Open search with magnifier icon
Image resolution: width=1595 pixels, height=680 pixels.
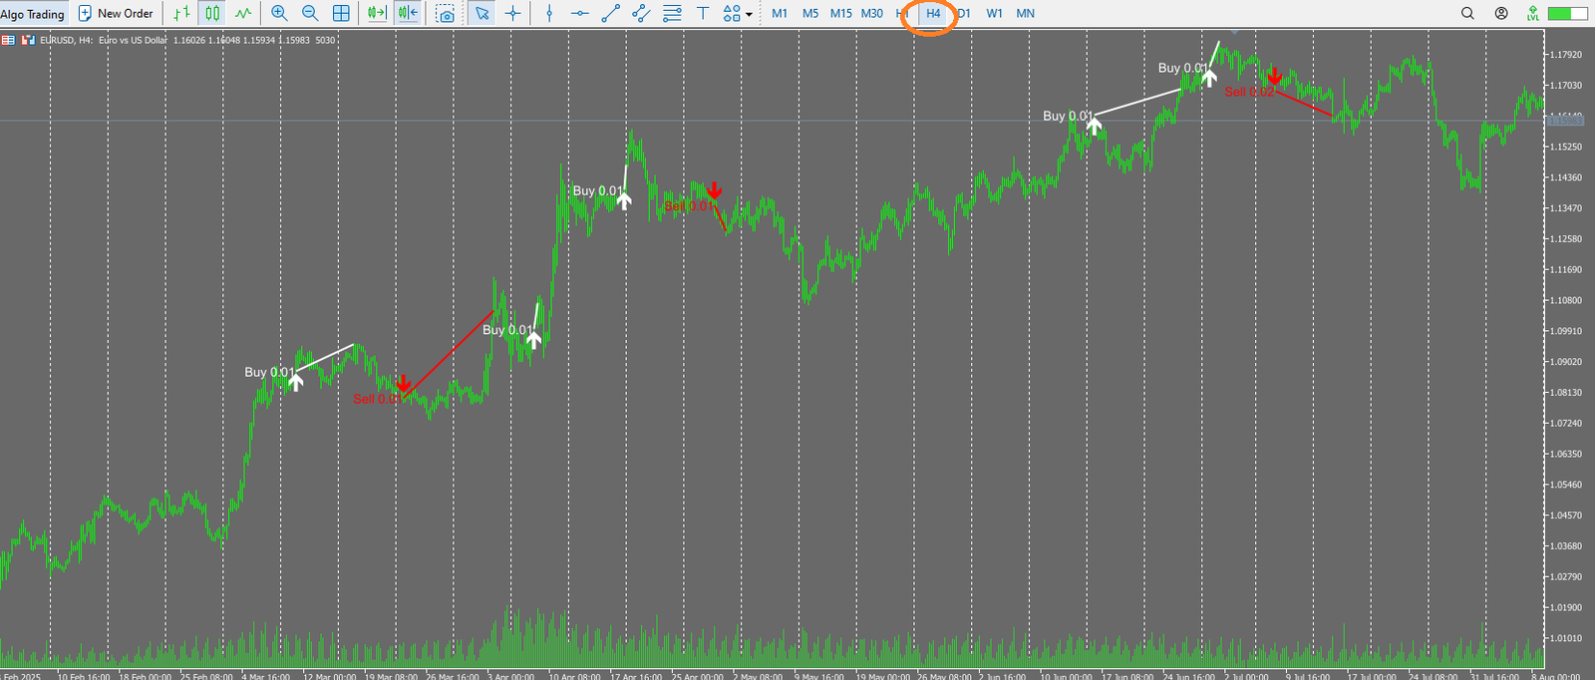(x=1467, y=13)
